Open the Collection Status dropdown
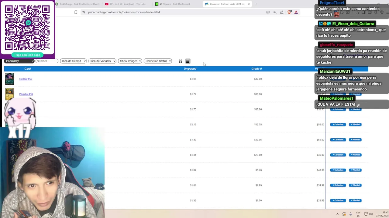The height and width of the screenshot is (218, 389). [158, 61]
